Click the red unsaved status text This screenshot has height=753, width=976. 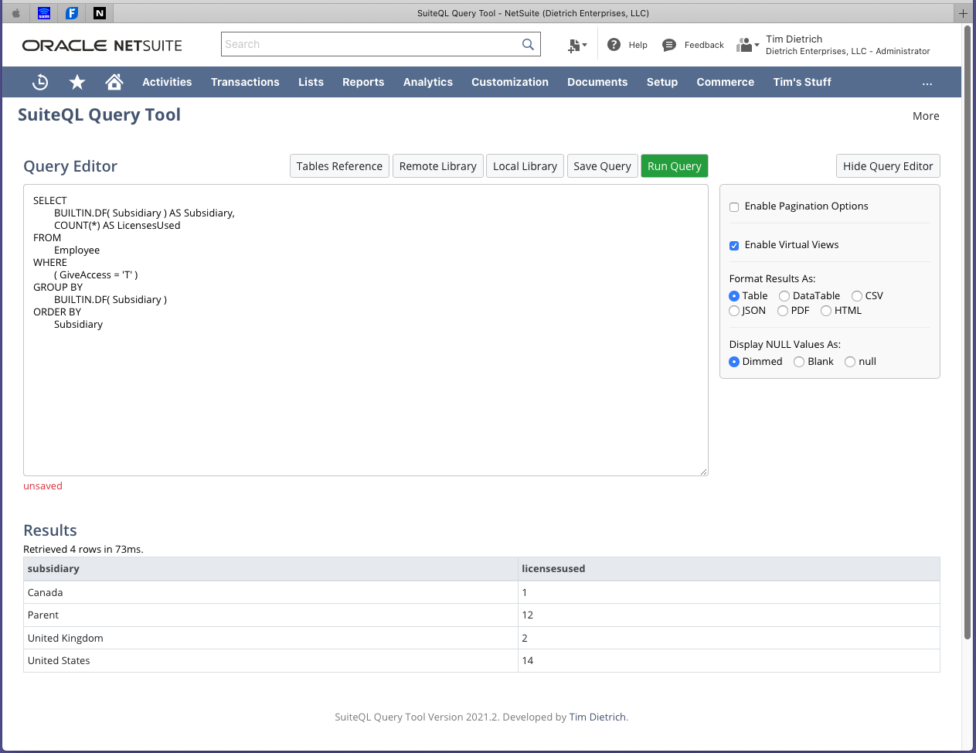(43, 486)
